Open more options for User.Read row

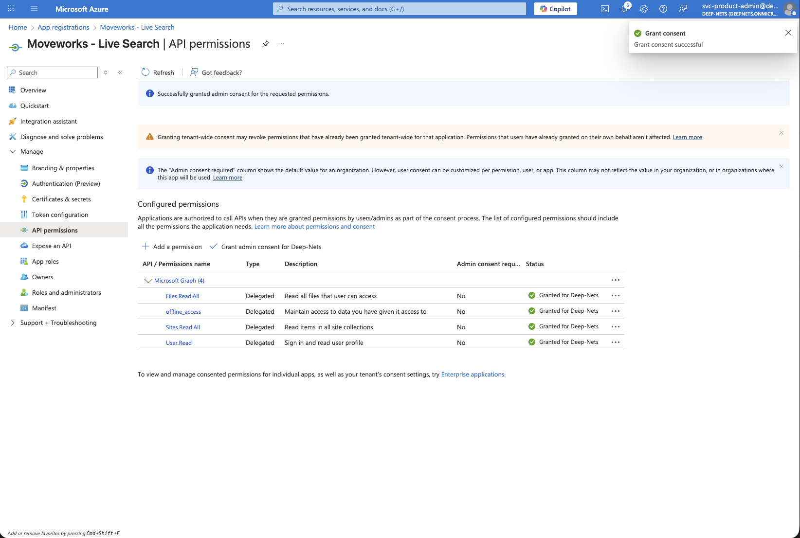616,342
